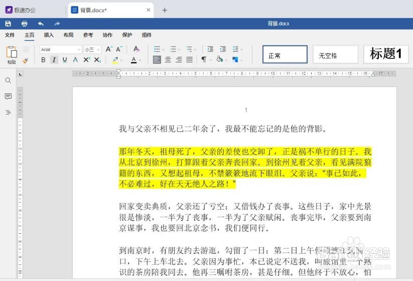Expand the multilevel list dropdown

pos(195,49)
